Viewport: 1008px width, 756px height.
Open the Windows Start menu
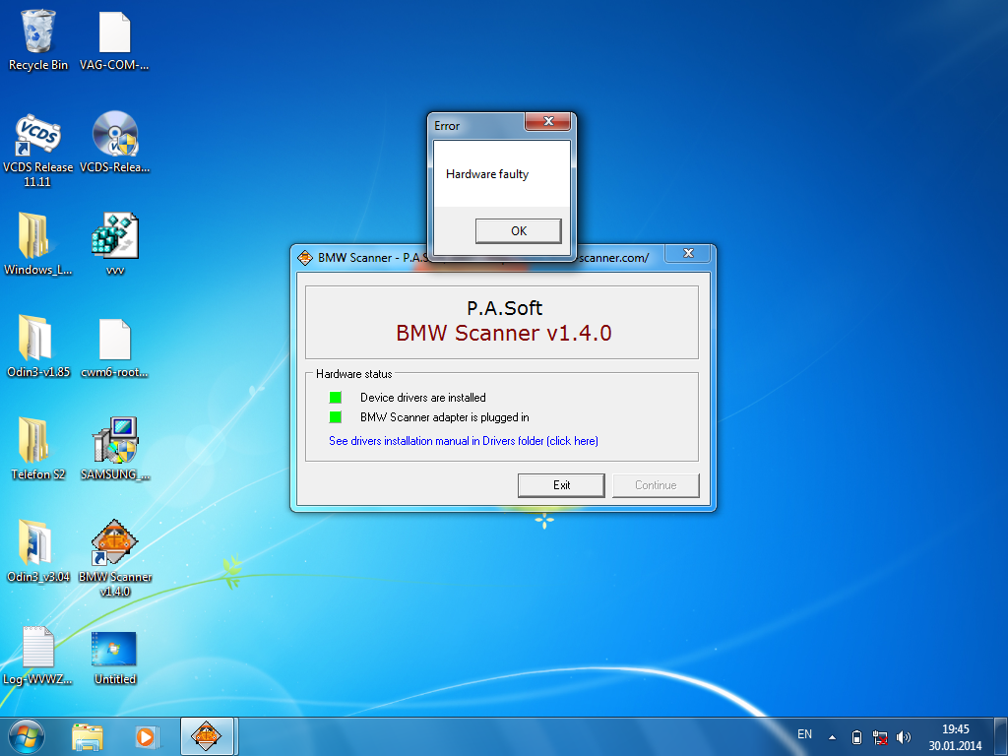tap(27, 736)
